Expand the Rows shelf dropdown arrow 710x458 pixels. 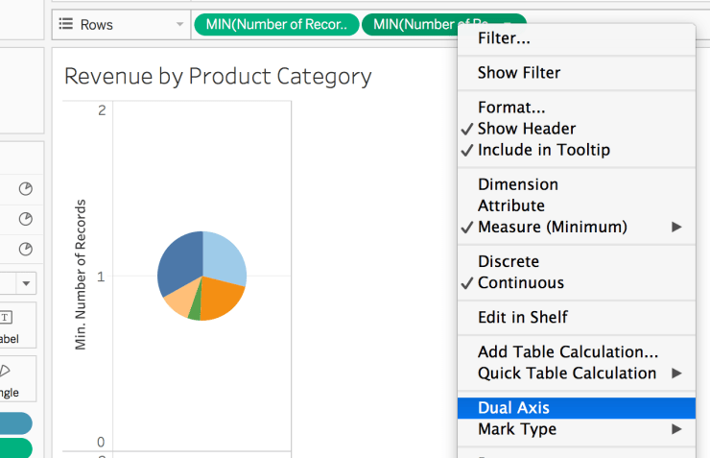click(x=179, y=24)
